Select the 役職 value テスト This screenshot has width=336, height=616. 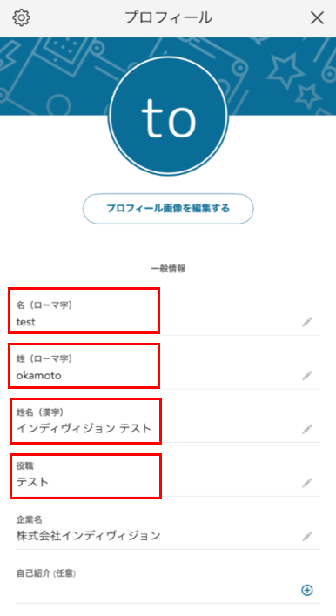(32, 482)
